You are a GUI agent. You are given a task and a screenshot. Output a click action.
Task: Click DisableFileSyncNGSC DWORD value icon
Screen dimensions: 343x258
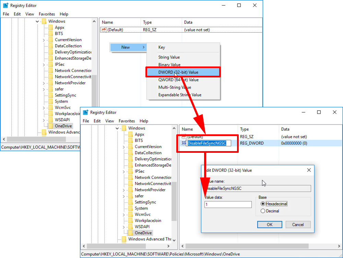[x=184, y=143]
